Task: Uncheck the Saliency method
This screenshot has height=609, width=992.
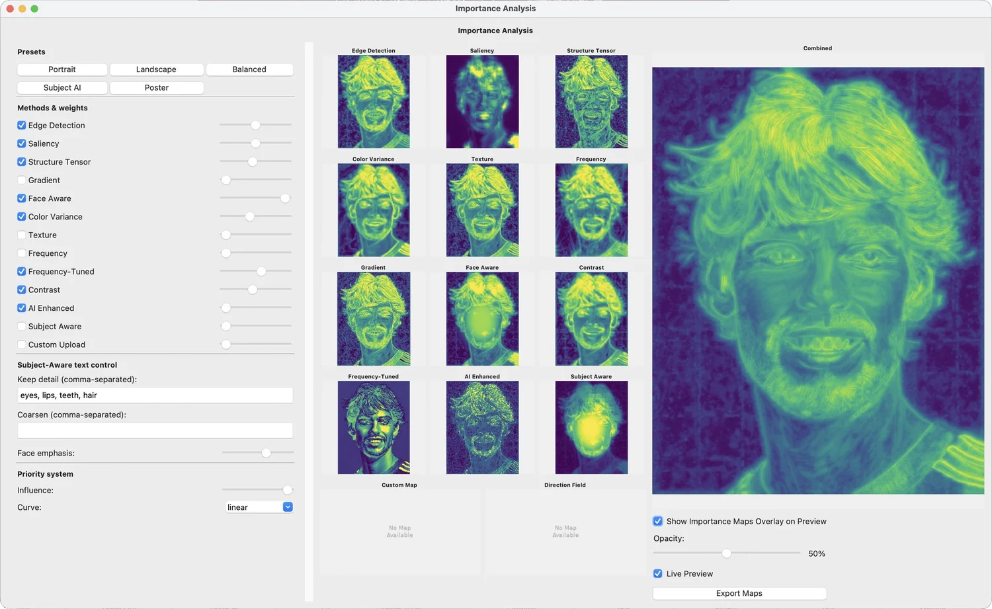Action: coord(22,143)
